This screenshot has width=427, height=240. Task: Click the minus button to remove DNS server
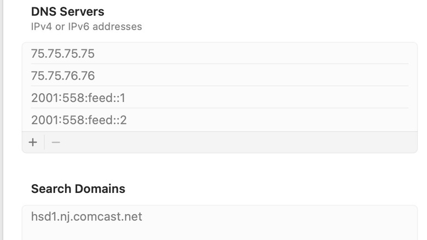pos(55,142)
